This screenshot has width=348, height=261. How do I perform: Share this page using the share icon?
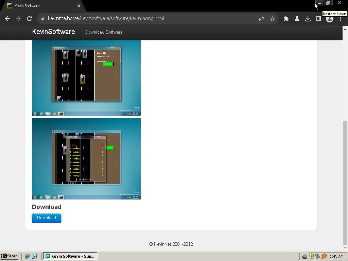[262, 19]
